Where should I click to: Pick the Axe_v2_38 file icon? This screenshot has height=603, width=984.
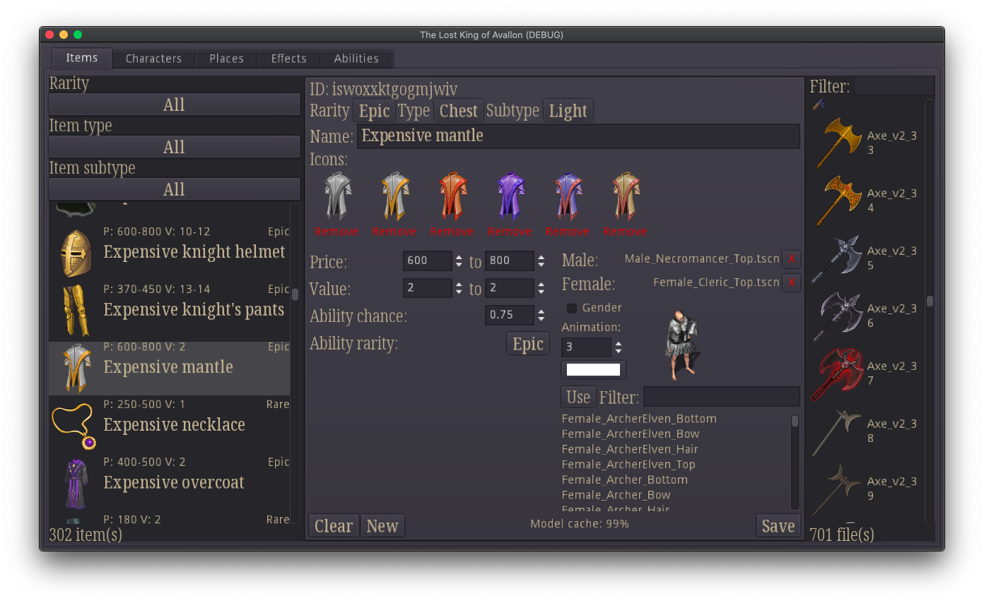pos(838,431)
